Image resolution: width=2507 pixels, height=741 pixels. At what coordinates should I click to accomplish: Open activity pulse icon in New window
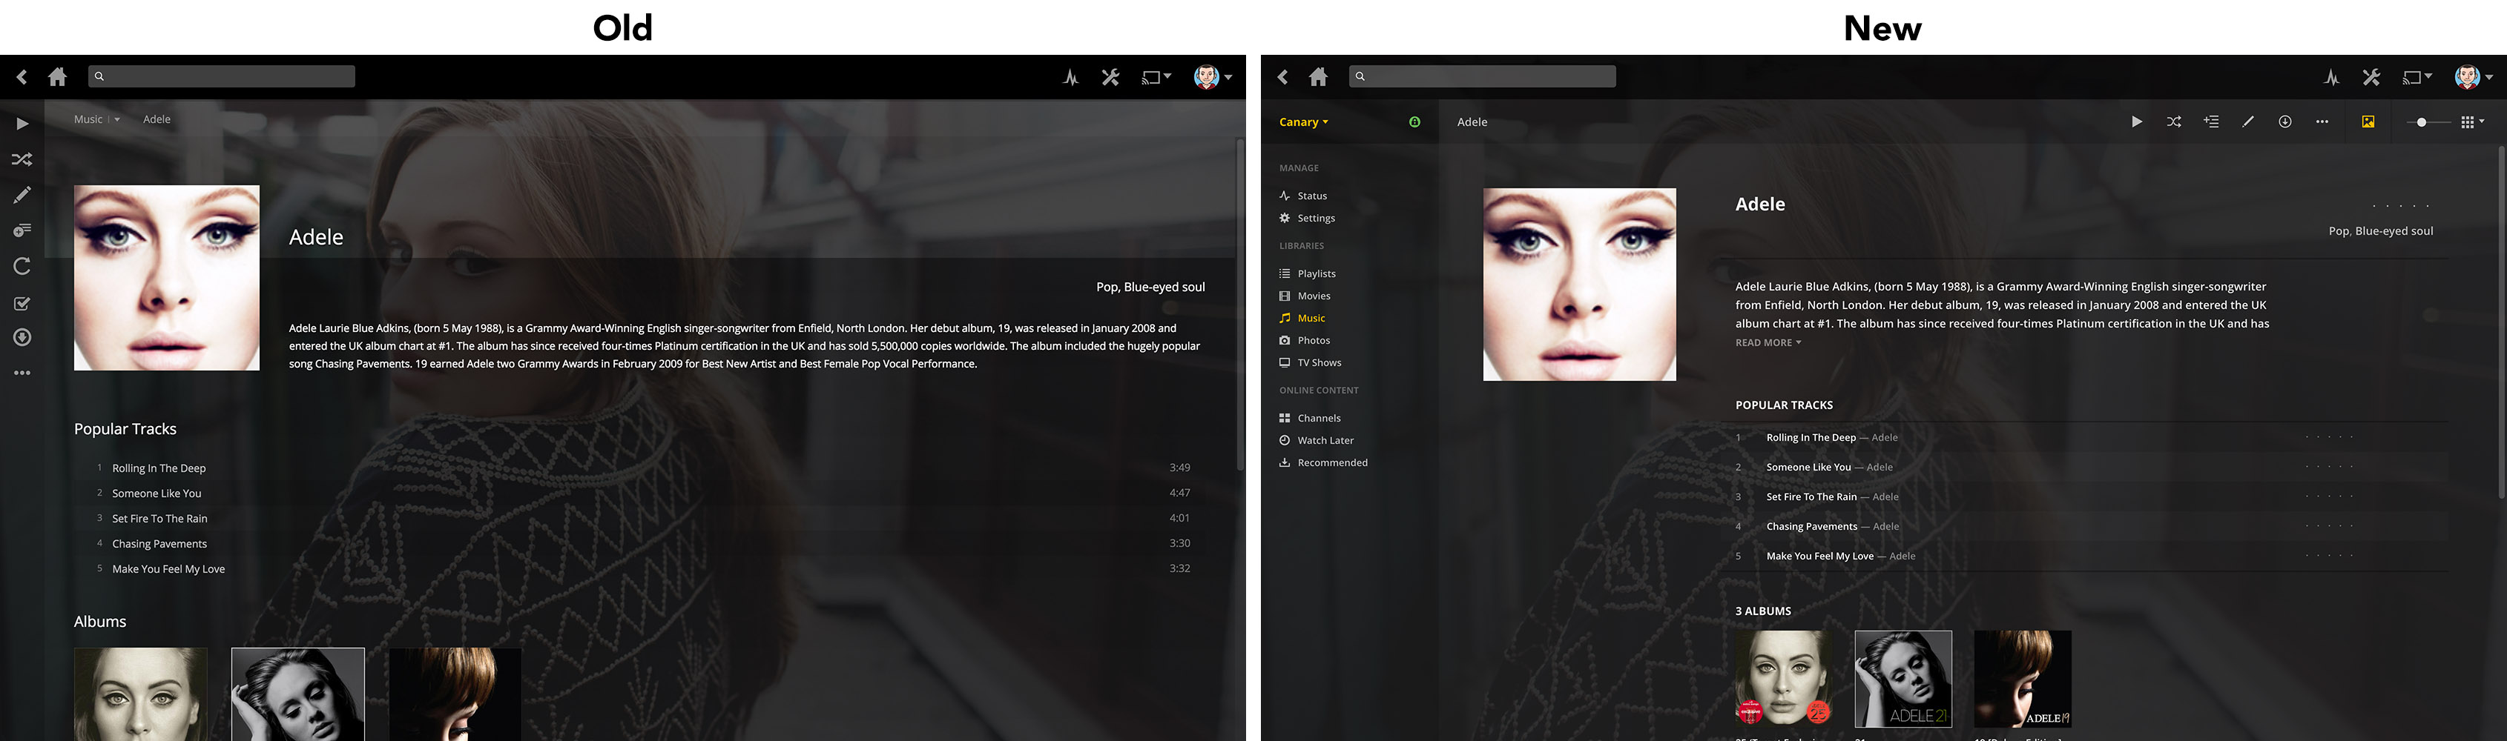(2332, 77)
